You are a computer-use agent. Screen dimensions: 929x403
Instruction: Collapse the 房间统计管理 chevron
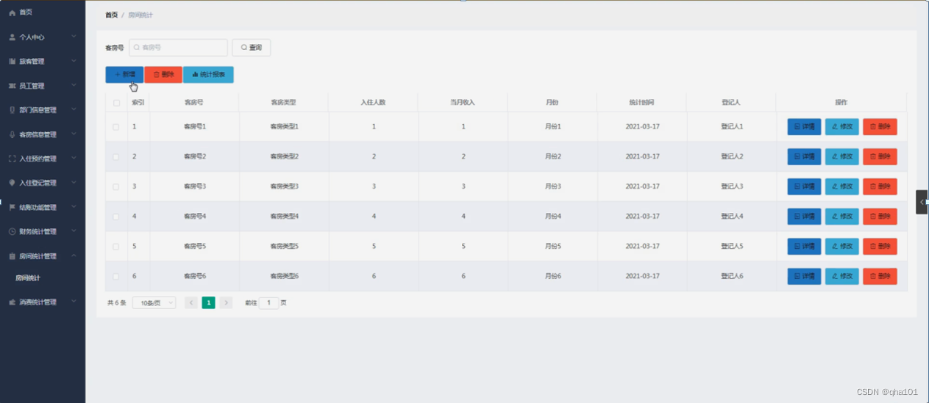[x=74, y=256]
